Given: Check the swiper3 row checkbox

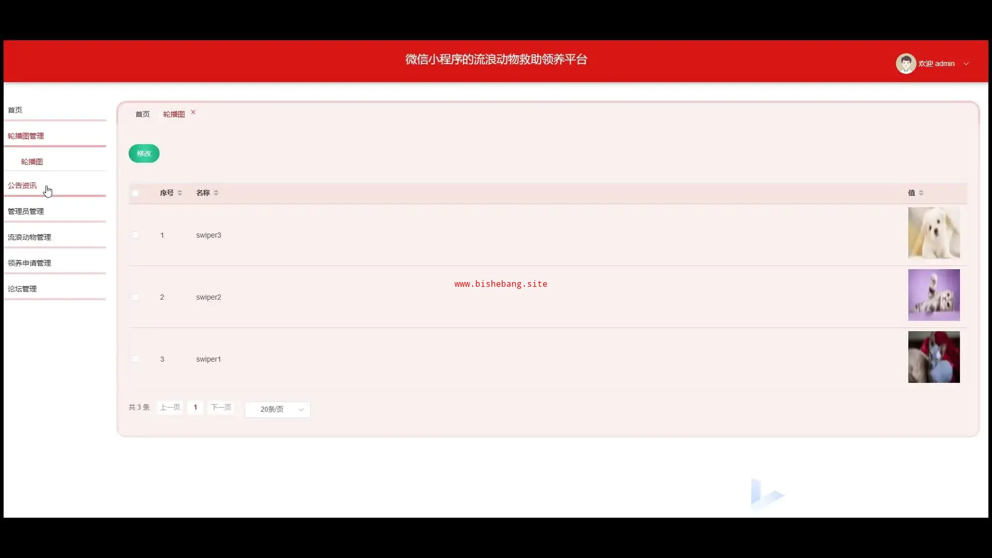Looking at the screenshot, I should (x=135, y=235).
